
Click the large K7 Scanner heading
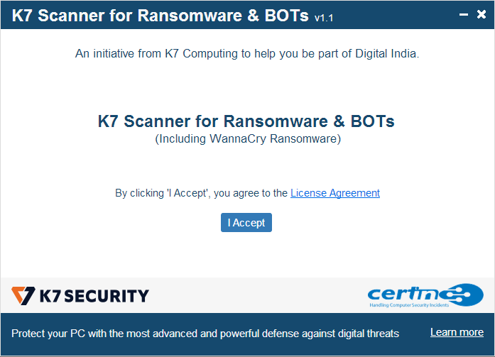pyautogui.click(x=246, y=121)
